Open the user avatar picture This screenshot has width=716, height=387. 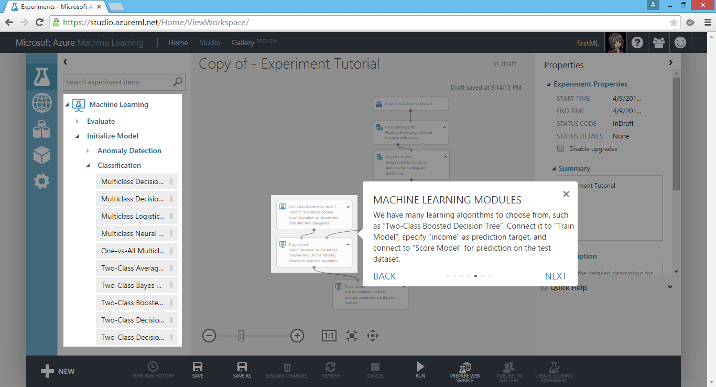click(616, 42)
